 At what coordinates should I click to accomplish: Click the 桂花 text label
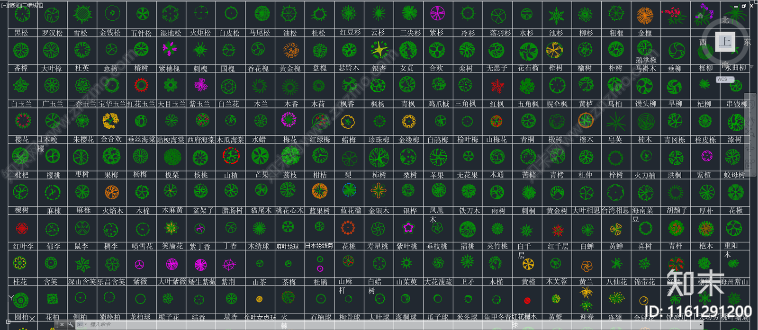coord(20,282)
